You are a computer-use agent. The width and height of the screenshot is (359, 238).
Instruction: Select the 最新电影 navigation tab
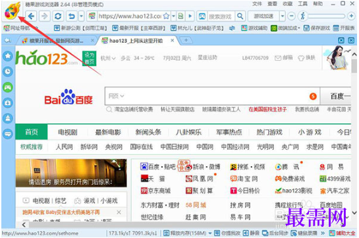(108, 132)
